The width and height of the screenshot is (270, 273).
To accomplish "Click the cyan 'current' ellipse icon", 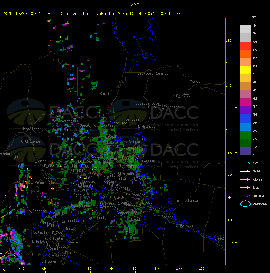I will (x=245, y=204).
